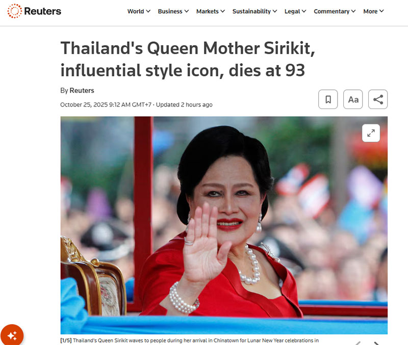The height and width of the screenshot is (345, 408).
Task: Go to the previous gallery photo
Action: point(359,343)
